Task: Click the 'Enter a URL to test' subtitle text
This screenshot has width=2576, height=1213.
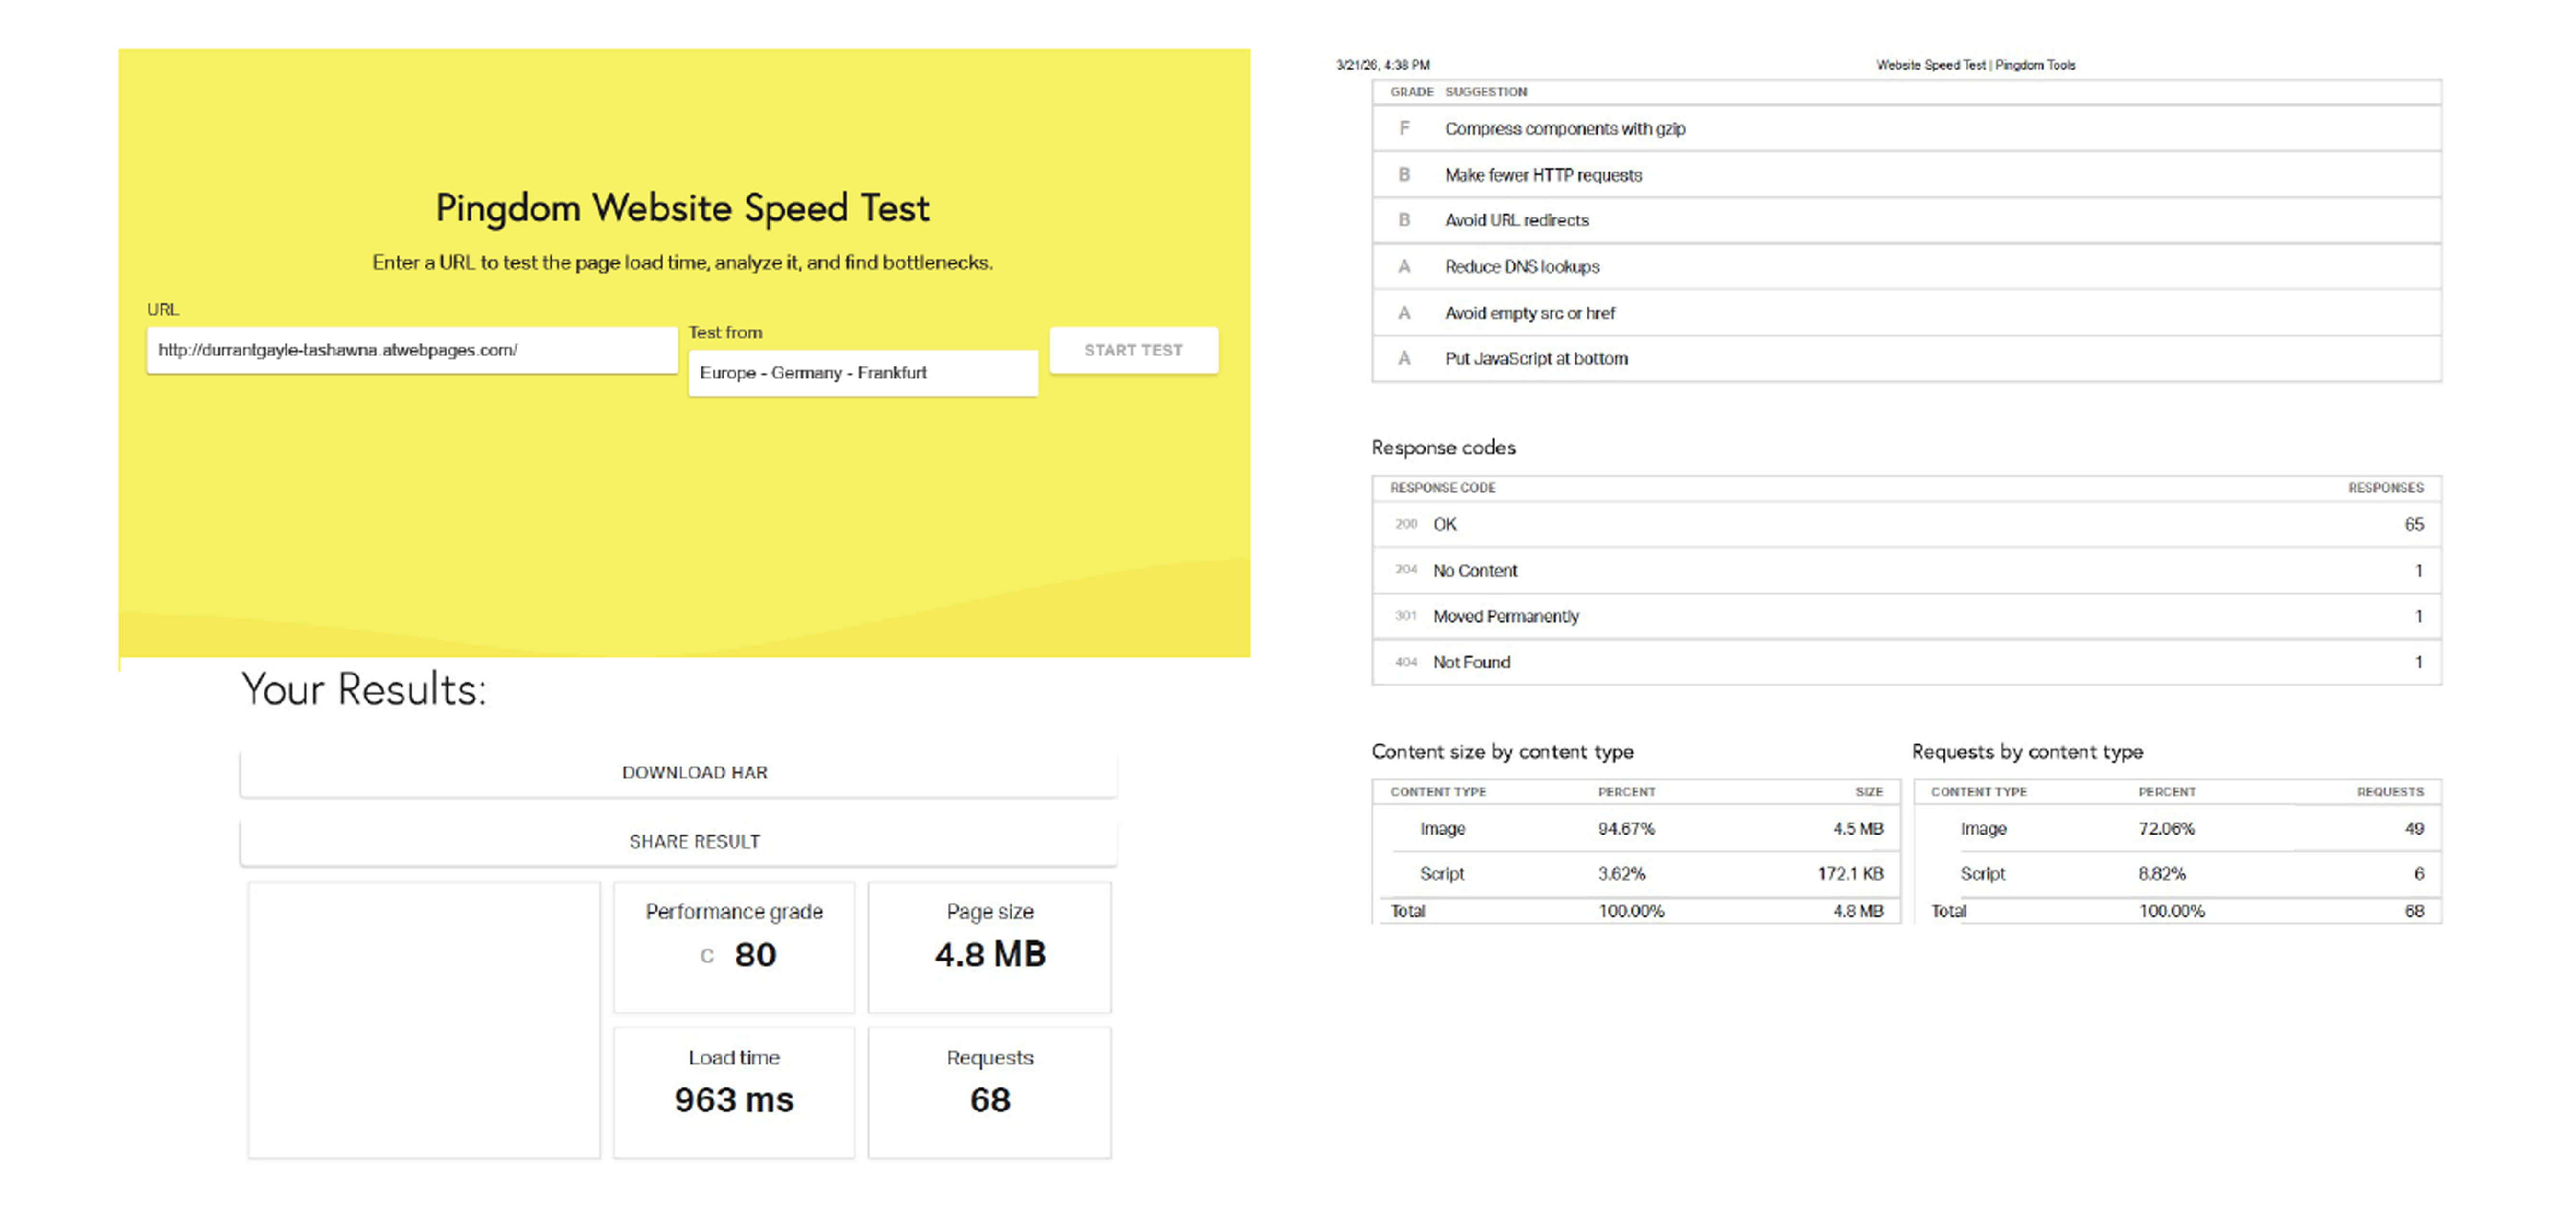Action: coord(683,263)
